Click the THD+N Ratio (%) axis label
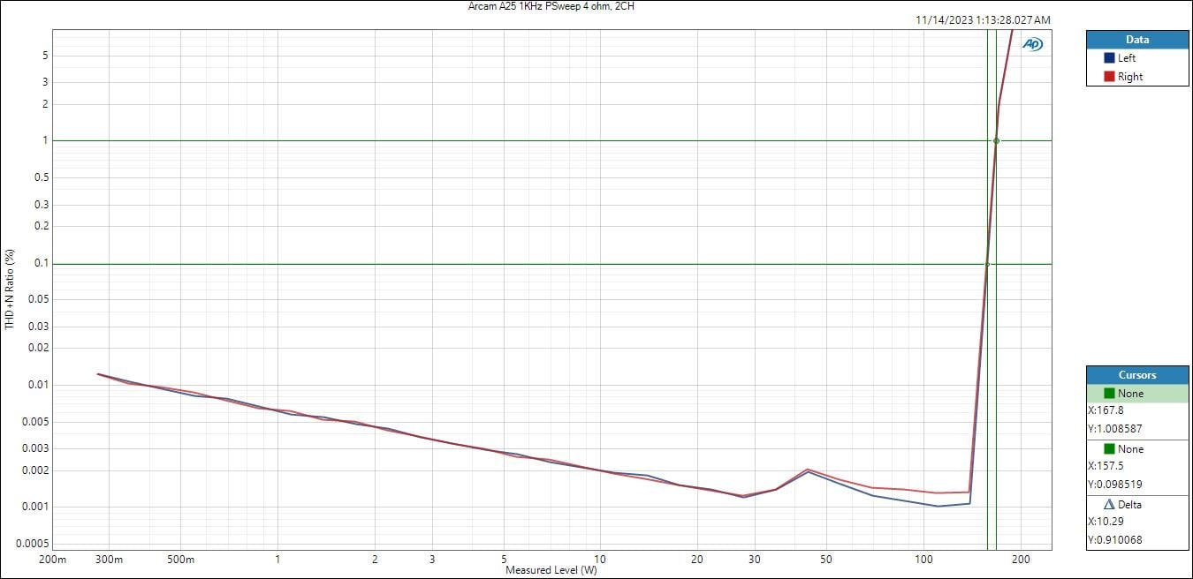 click(10, 289)
